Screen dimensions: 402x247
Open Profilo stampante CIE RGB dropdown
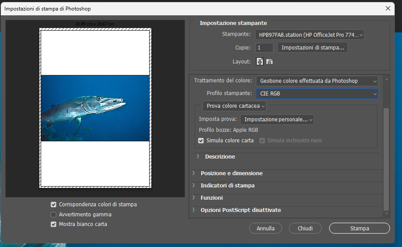point(317,93)
